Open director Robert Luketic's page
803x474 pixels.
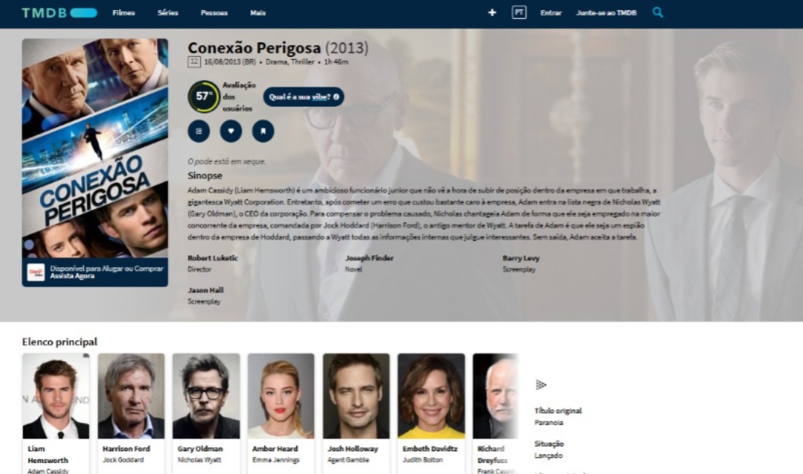212,258
